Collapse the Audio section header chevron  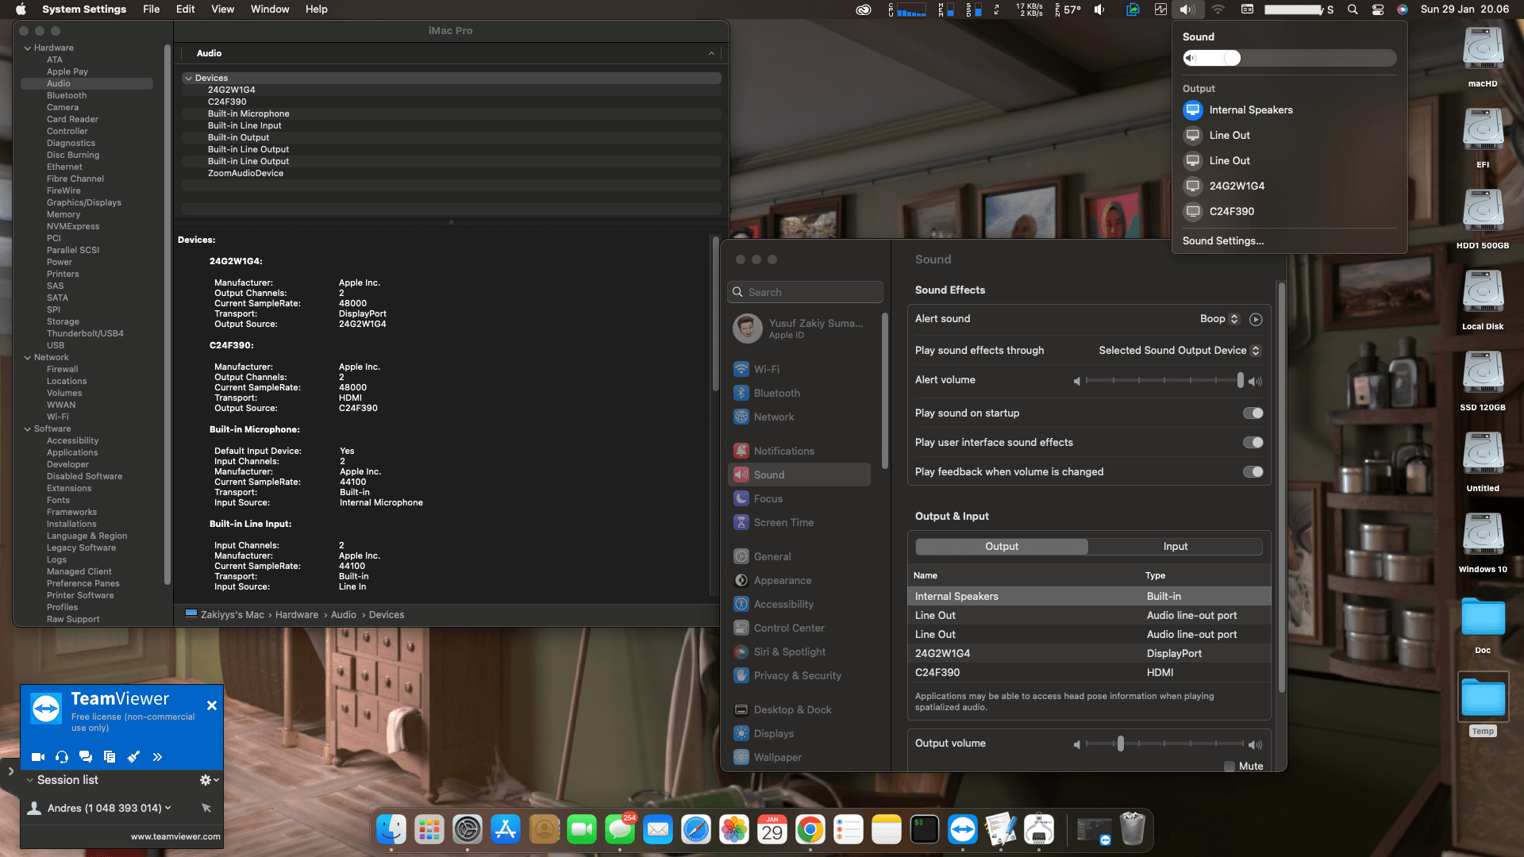click(x=711, y=54)
